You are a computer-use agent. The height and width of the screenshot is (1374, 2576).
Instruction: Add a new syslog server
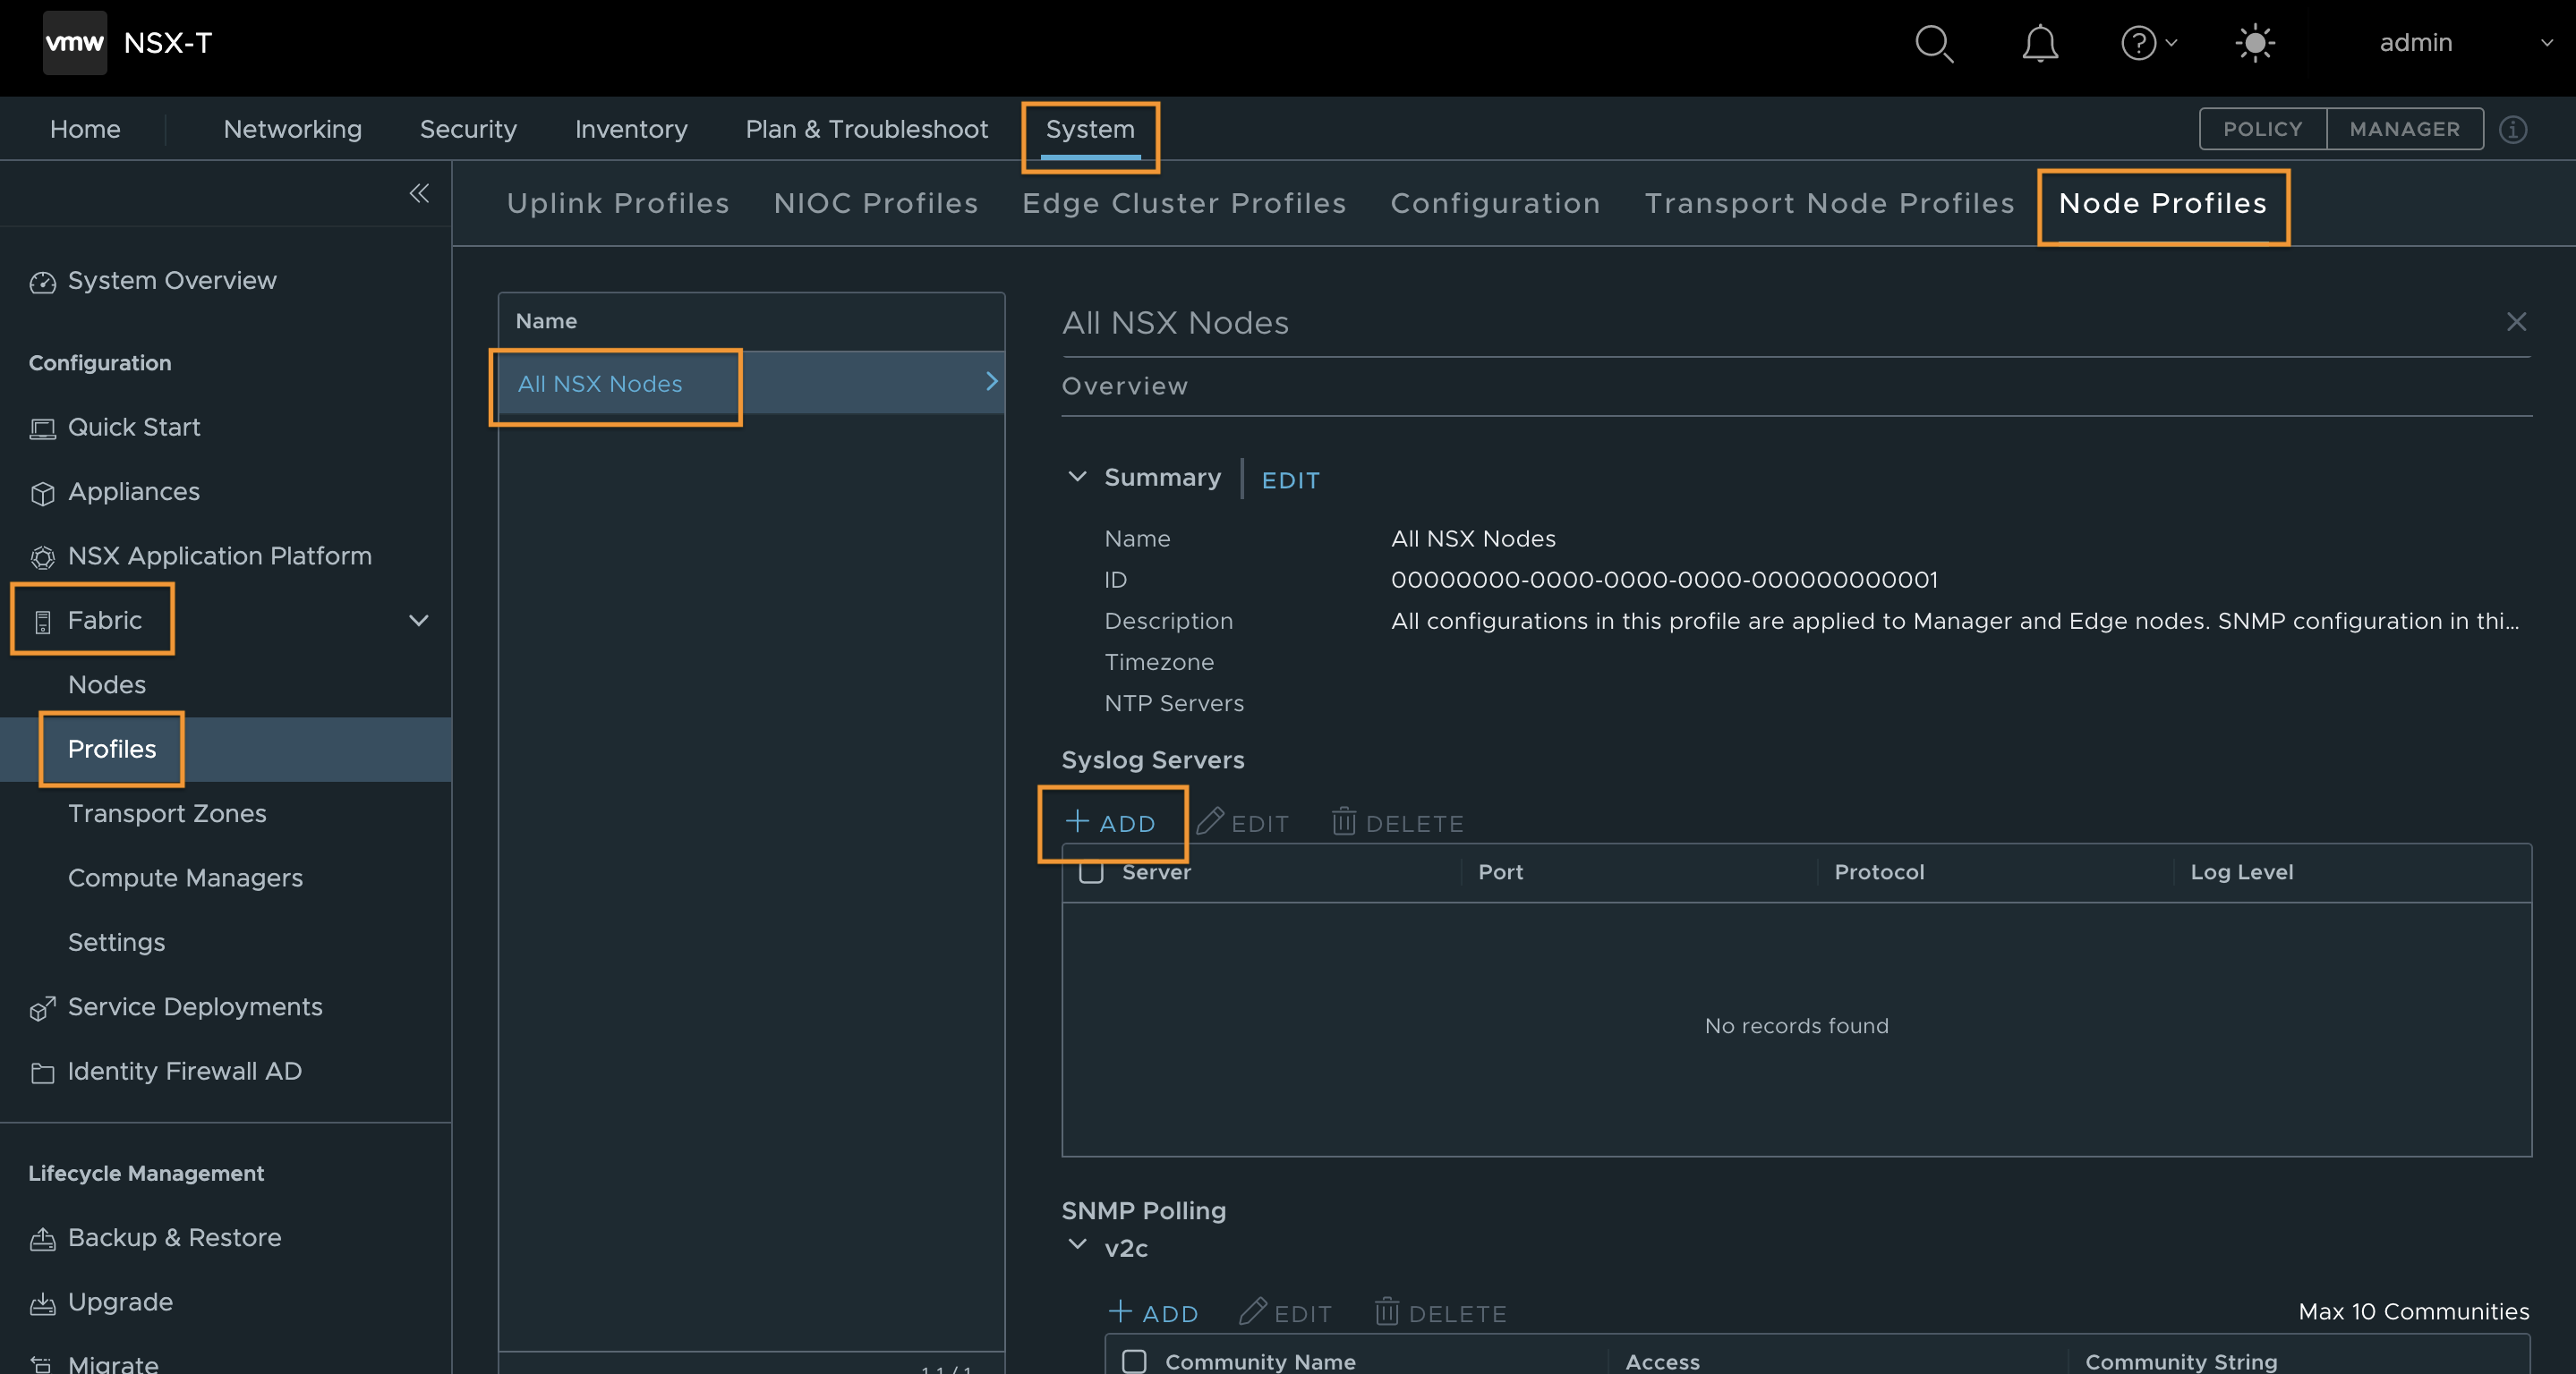pos(1112,823)
